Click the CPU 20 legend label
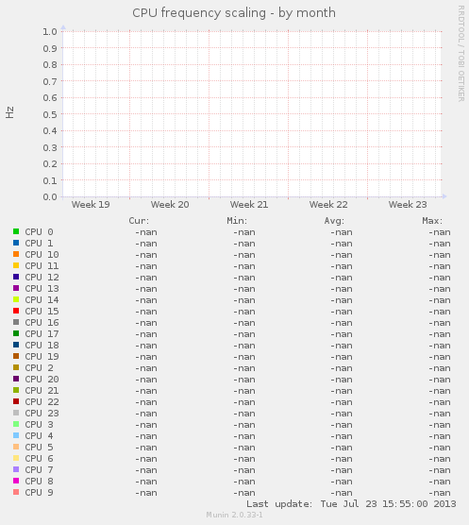 pos(42,380)
